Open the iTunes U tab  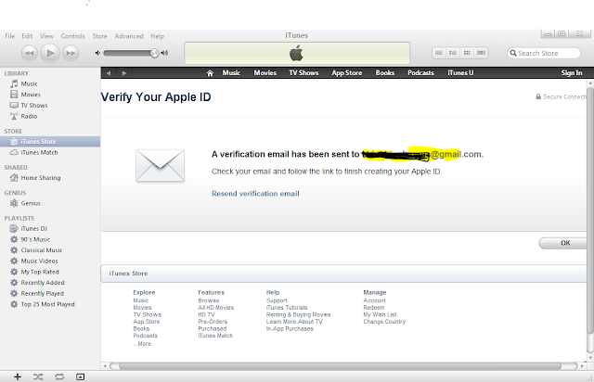(x=460, y=73)
